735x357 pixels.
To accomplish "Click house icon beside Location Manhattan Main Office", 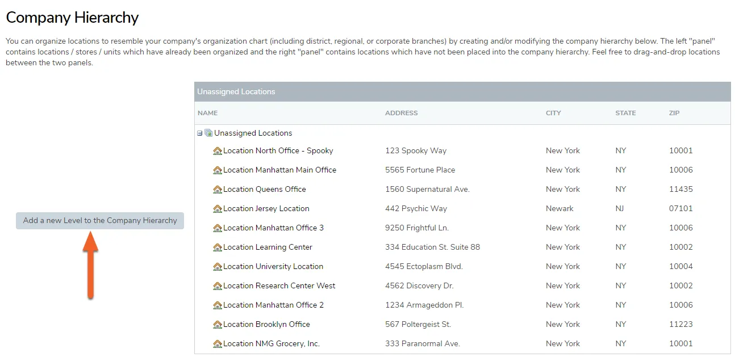I will [218, 170].
